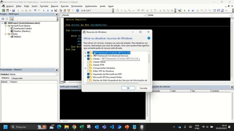This screenshot has width=234, height=131.
Task: Open the Arquivo menu
Action: 10,6
